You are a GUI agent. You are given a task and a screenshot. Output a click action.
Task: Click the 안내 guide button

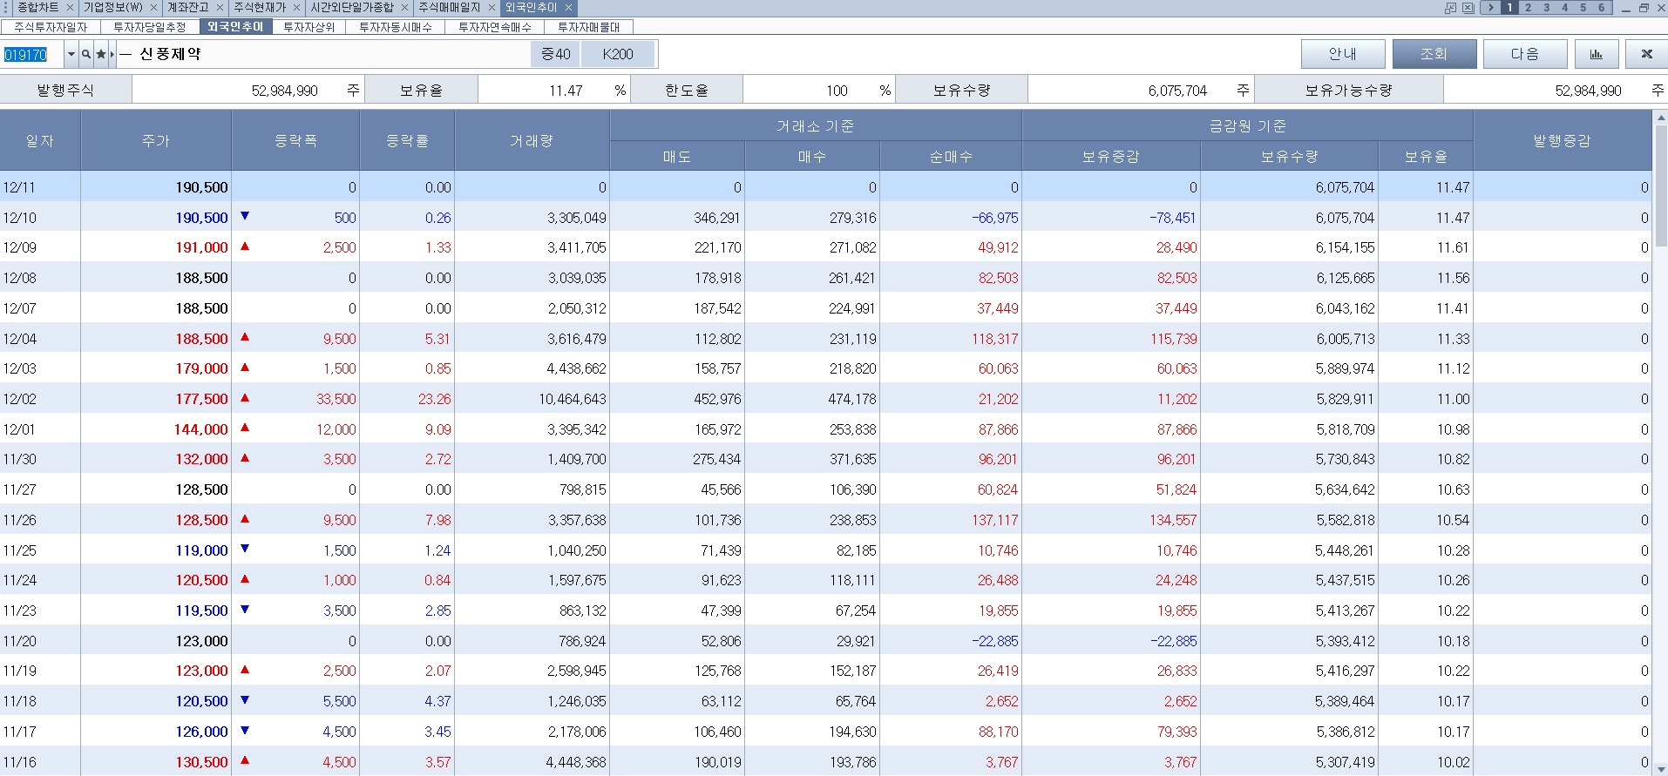(x=1342, y=54)
